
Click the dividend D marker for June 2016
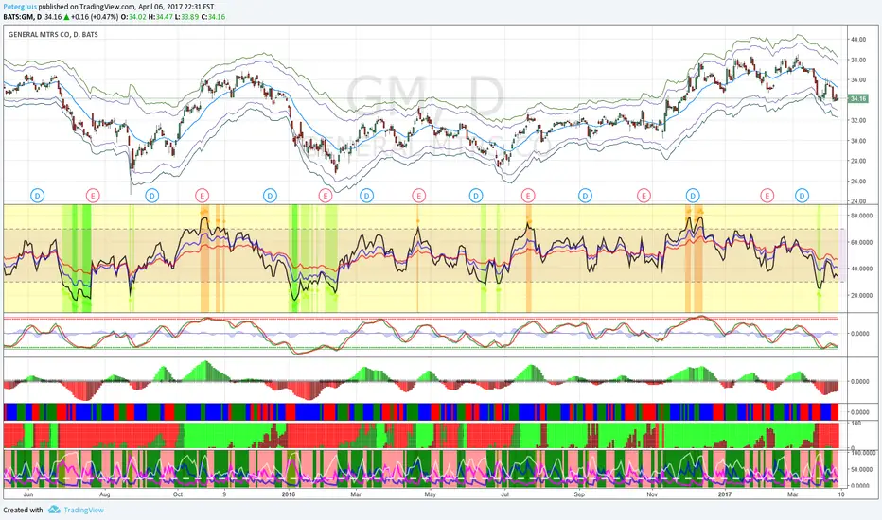pyautogui.click(x=476, y=196)
